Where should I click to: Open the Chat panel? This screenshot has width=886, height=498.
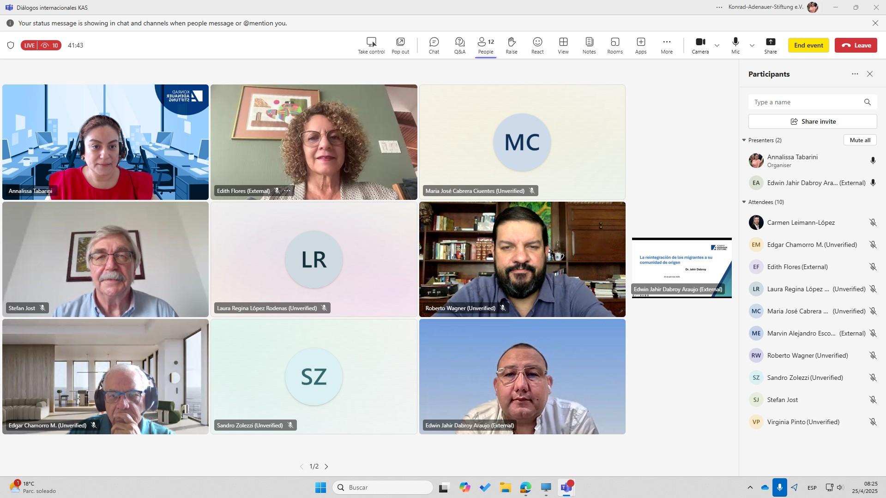434,45
